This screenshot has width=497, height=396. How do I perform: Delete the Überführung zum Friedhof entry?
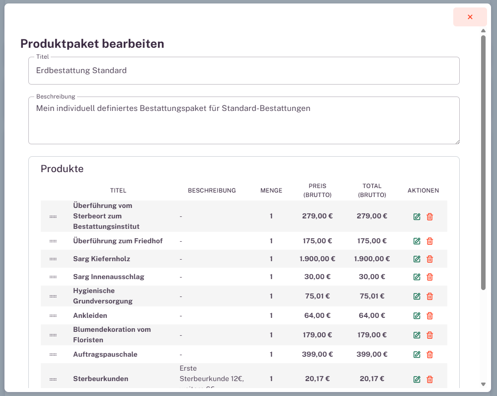point(429,240)
